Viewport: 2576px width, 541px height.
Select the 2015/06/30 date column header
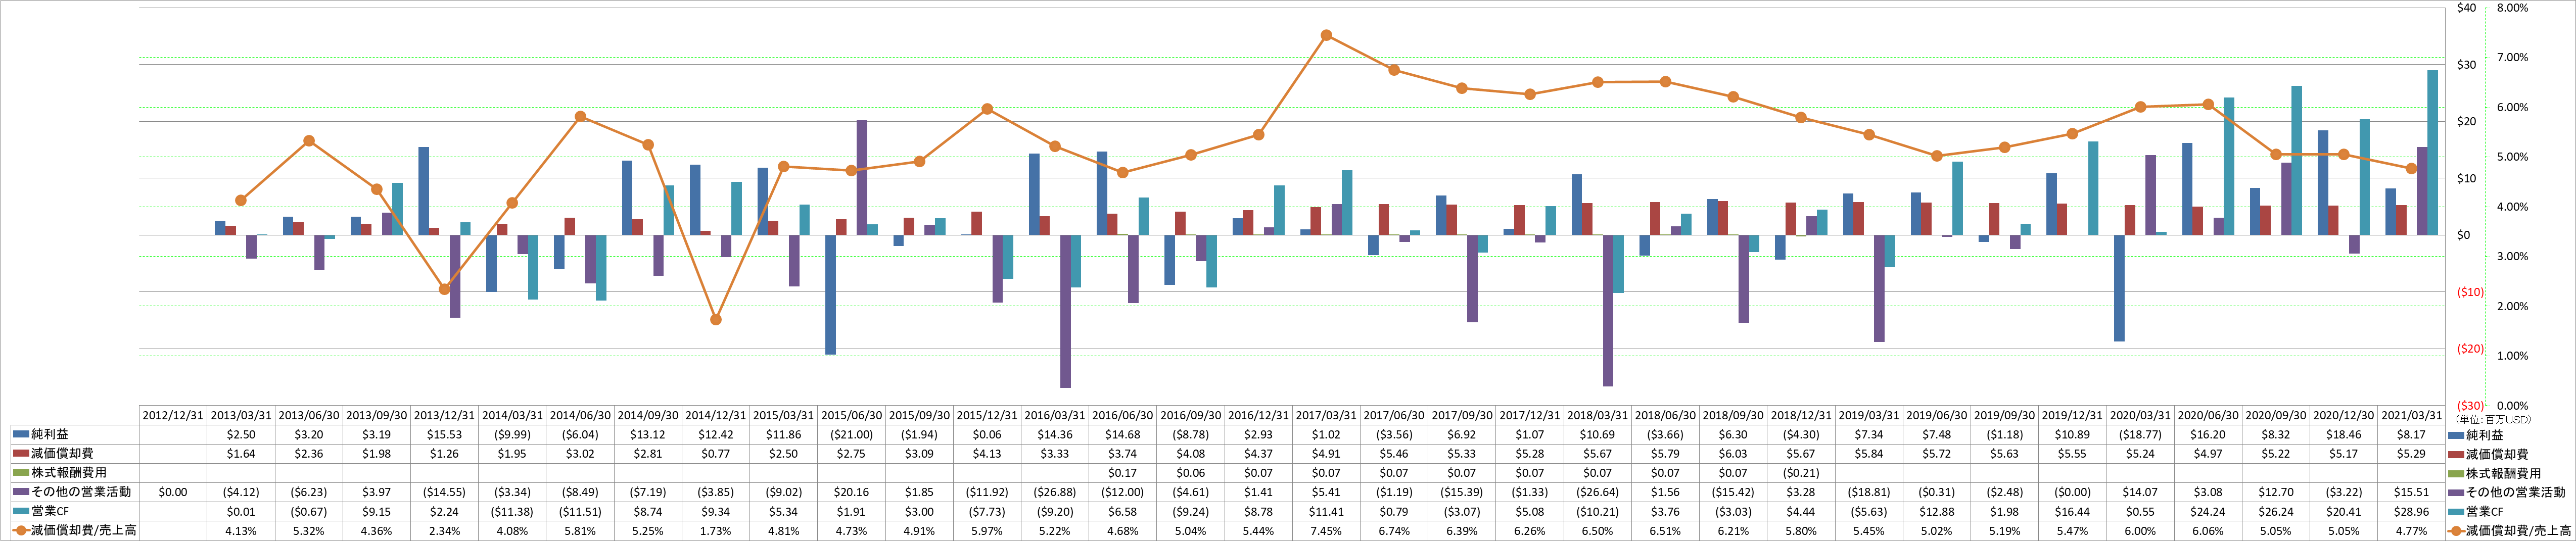(x=851, y=415)
